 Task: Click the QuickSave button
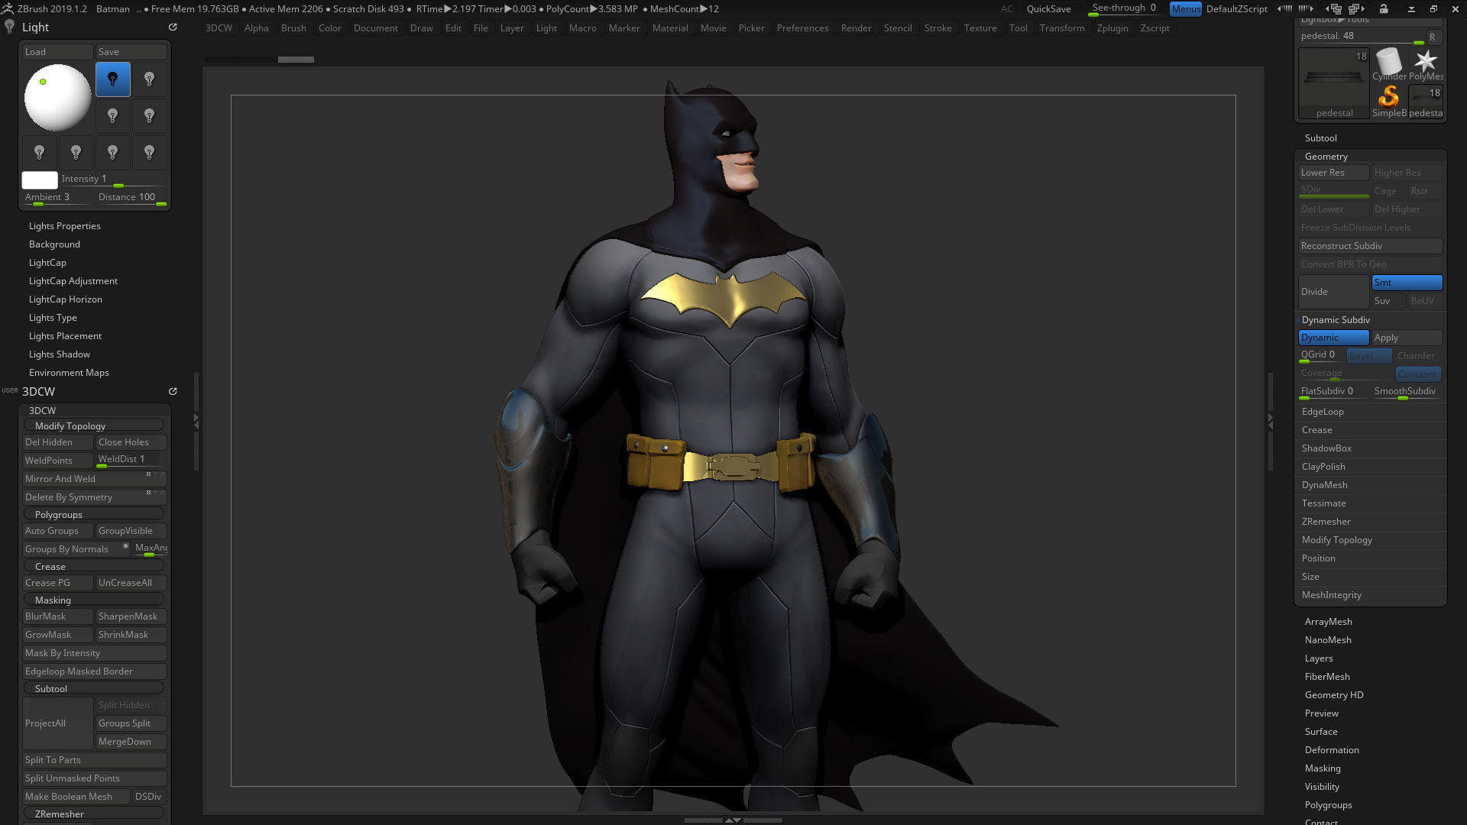coord(1048,9)
